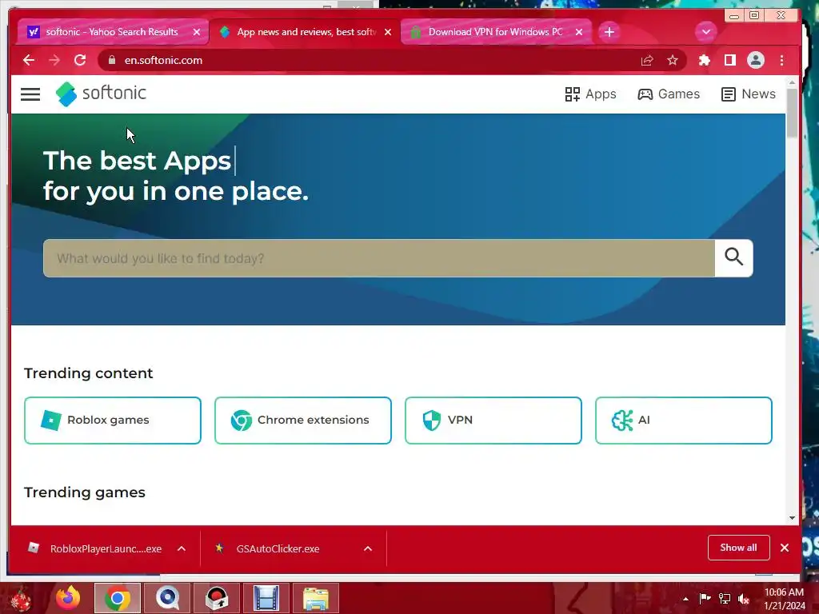Open the AI trending card
Screen dimensions: 819x614
(x=684, y=421)
